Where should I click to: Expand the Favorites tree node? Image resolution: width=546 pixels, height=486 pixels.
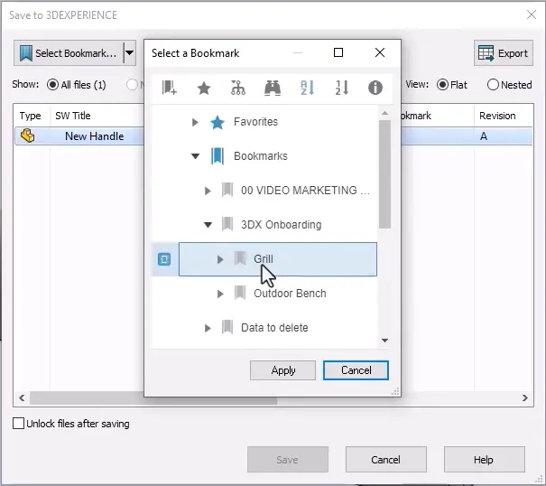pos(195,122)
